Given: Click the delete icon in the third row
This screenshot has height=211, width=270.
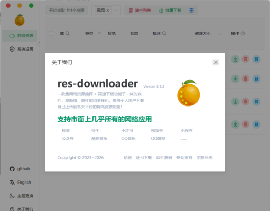Looking at the screenshot, I should coord(246,101).
